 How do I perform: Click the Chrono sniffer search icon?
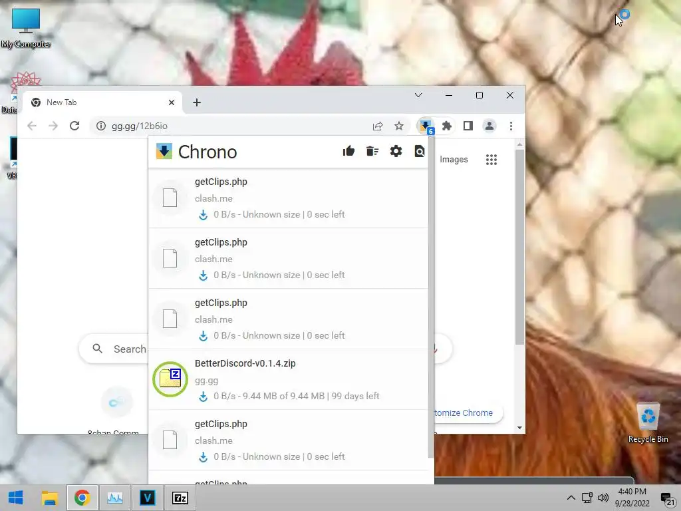click(419, 151)
